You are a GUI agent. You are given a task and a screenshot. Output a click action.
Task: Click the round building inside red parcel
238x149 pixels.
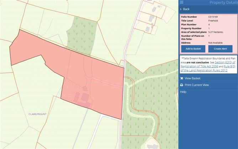point(85,88)
